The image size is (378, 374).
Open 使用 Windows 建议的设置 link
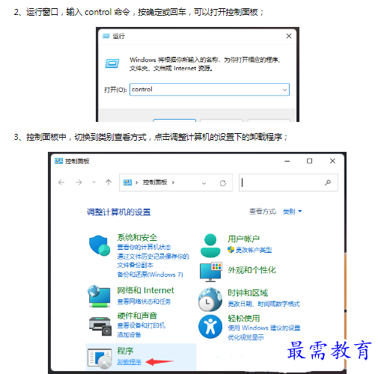263,328
